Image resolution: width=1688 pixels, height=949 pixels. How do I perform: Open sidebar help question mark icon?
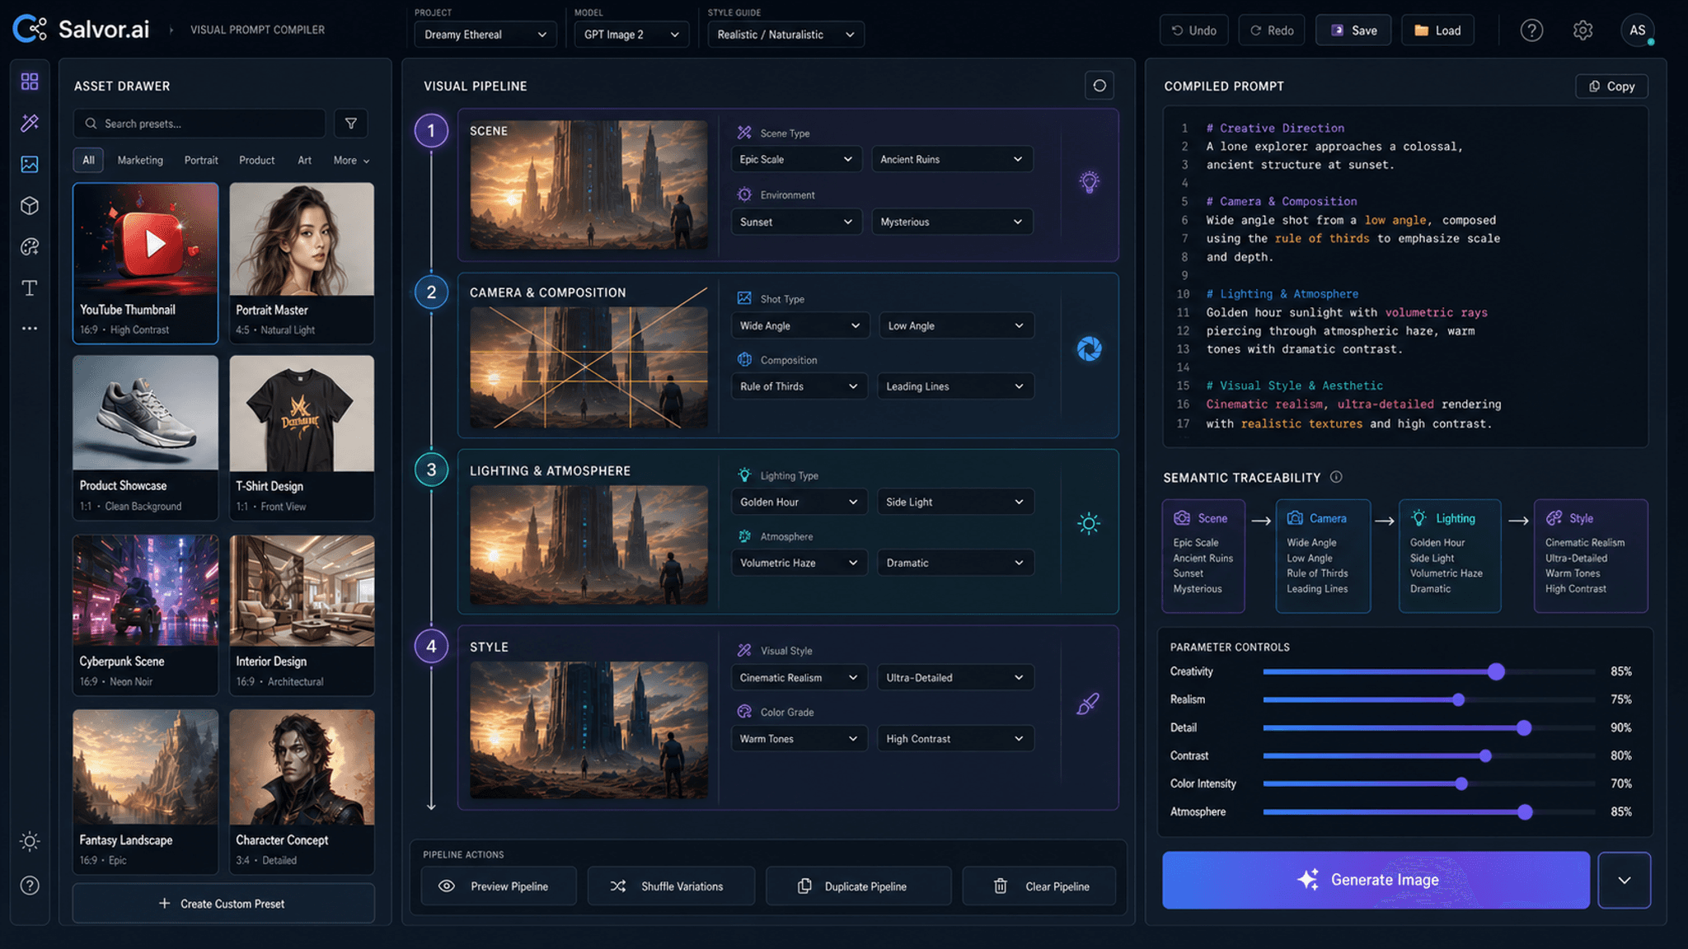point(30,886)
